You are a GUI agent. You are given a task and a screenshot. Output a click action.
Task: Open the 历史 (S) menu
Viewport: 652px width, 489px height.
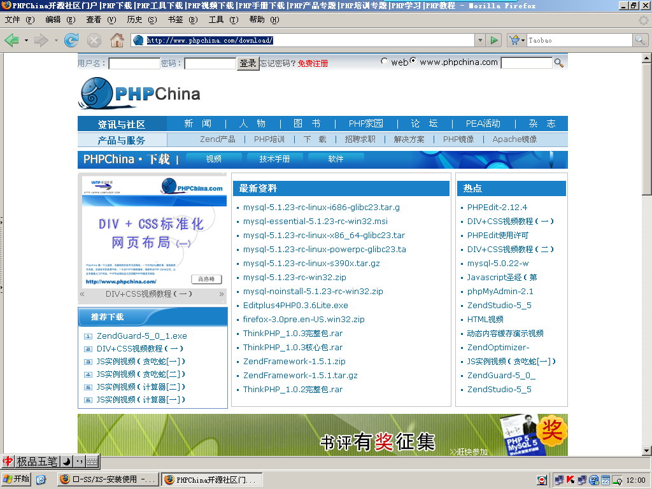pyautogui.click(x=142, y=20)
